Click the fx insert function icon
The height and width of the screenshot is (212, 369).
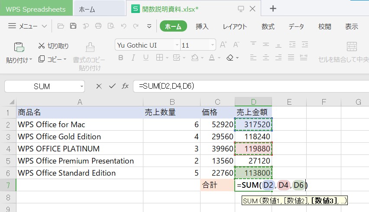tap(125, 86)
